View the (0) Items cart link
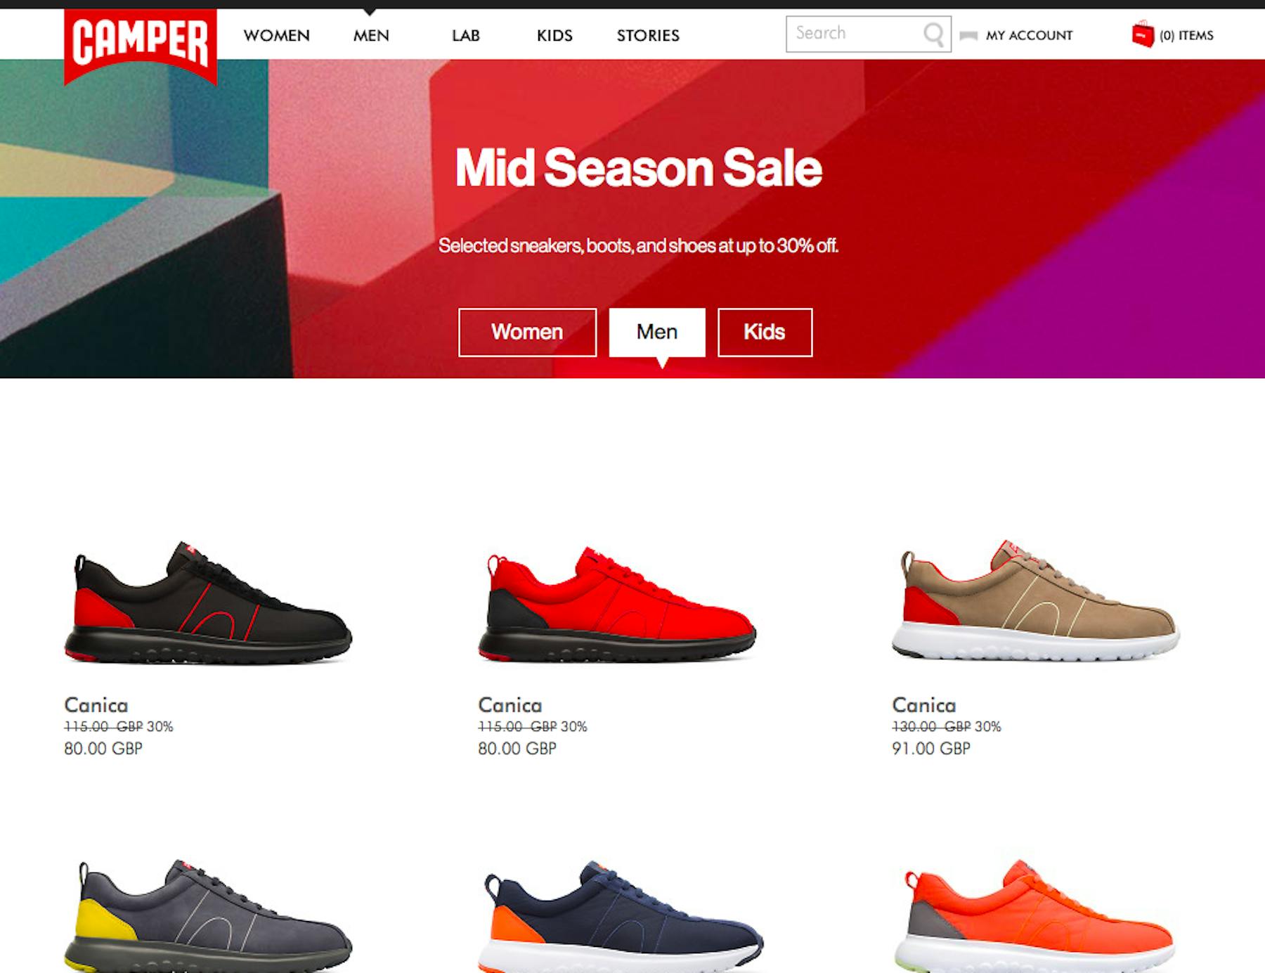This screenshot has width=1265, height=973. coord(1186,35)
